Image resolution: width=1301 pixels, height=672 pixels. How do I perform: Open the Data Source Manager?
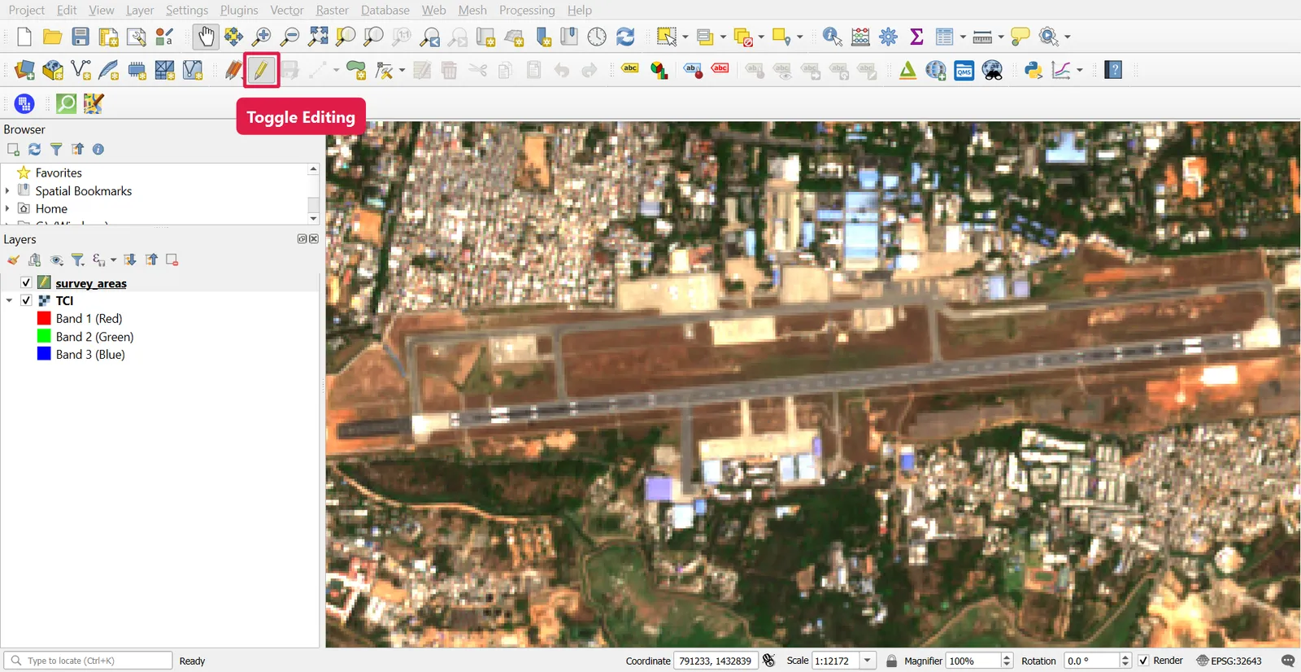point(24,70)
